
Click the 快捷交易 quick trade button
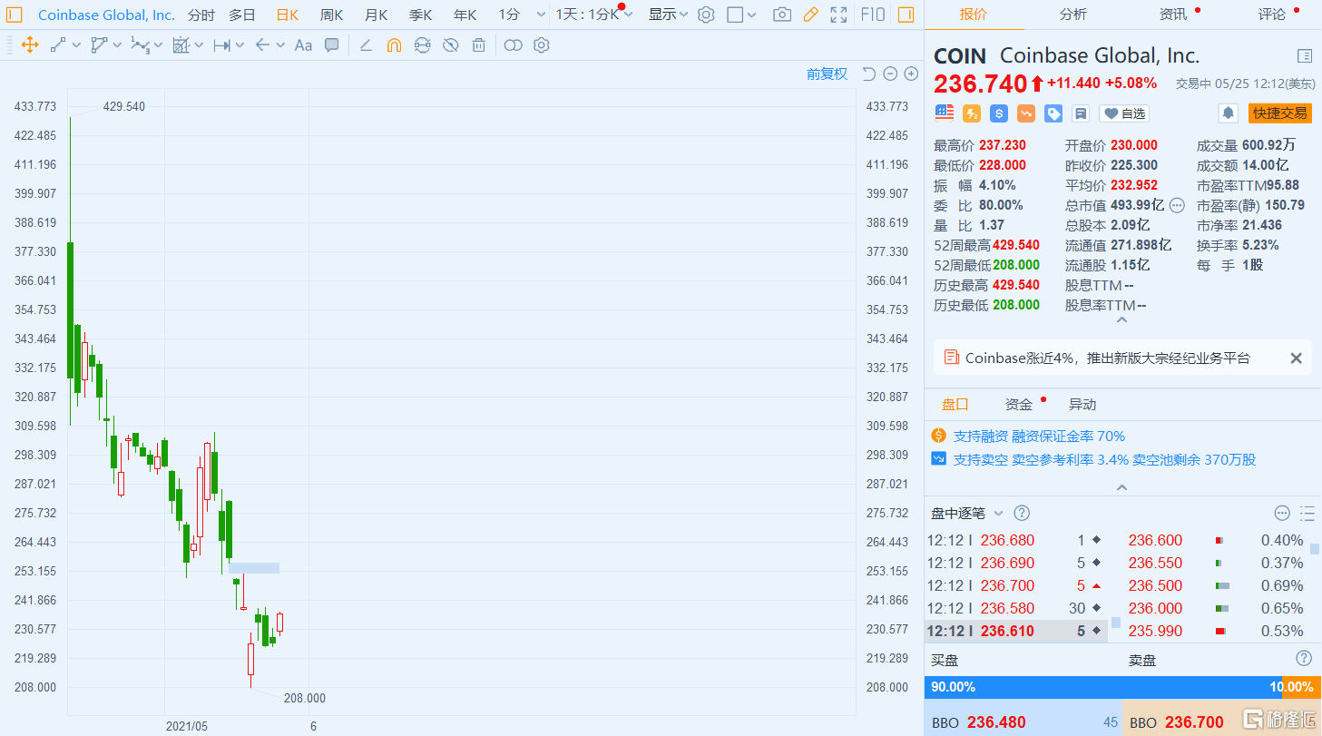point(1280,113)
